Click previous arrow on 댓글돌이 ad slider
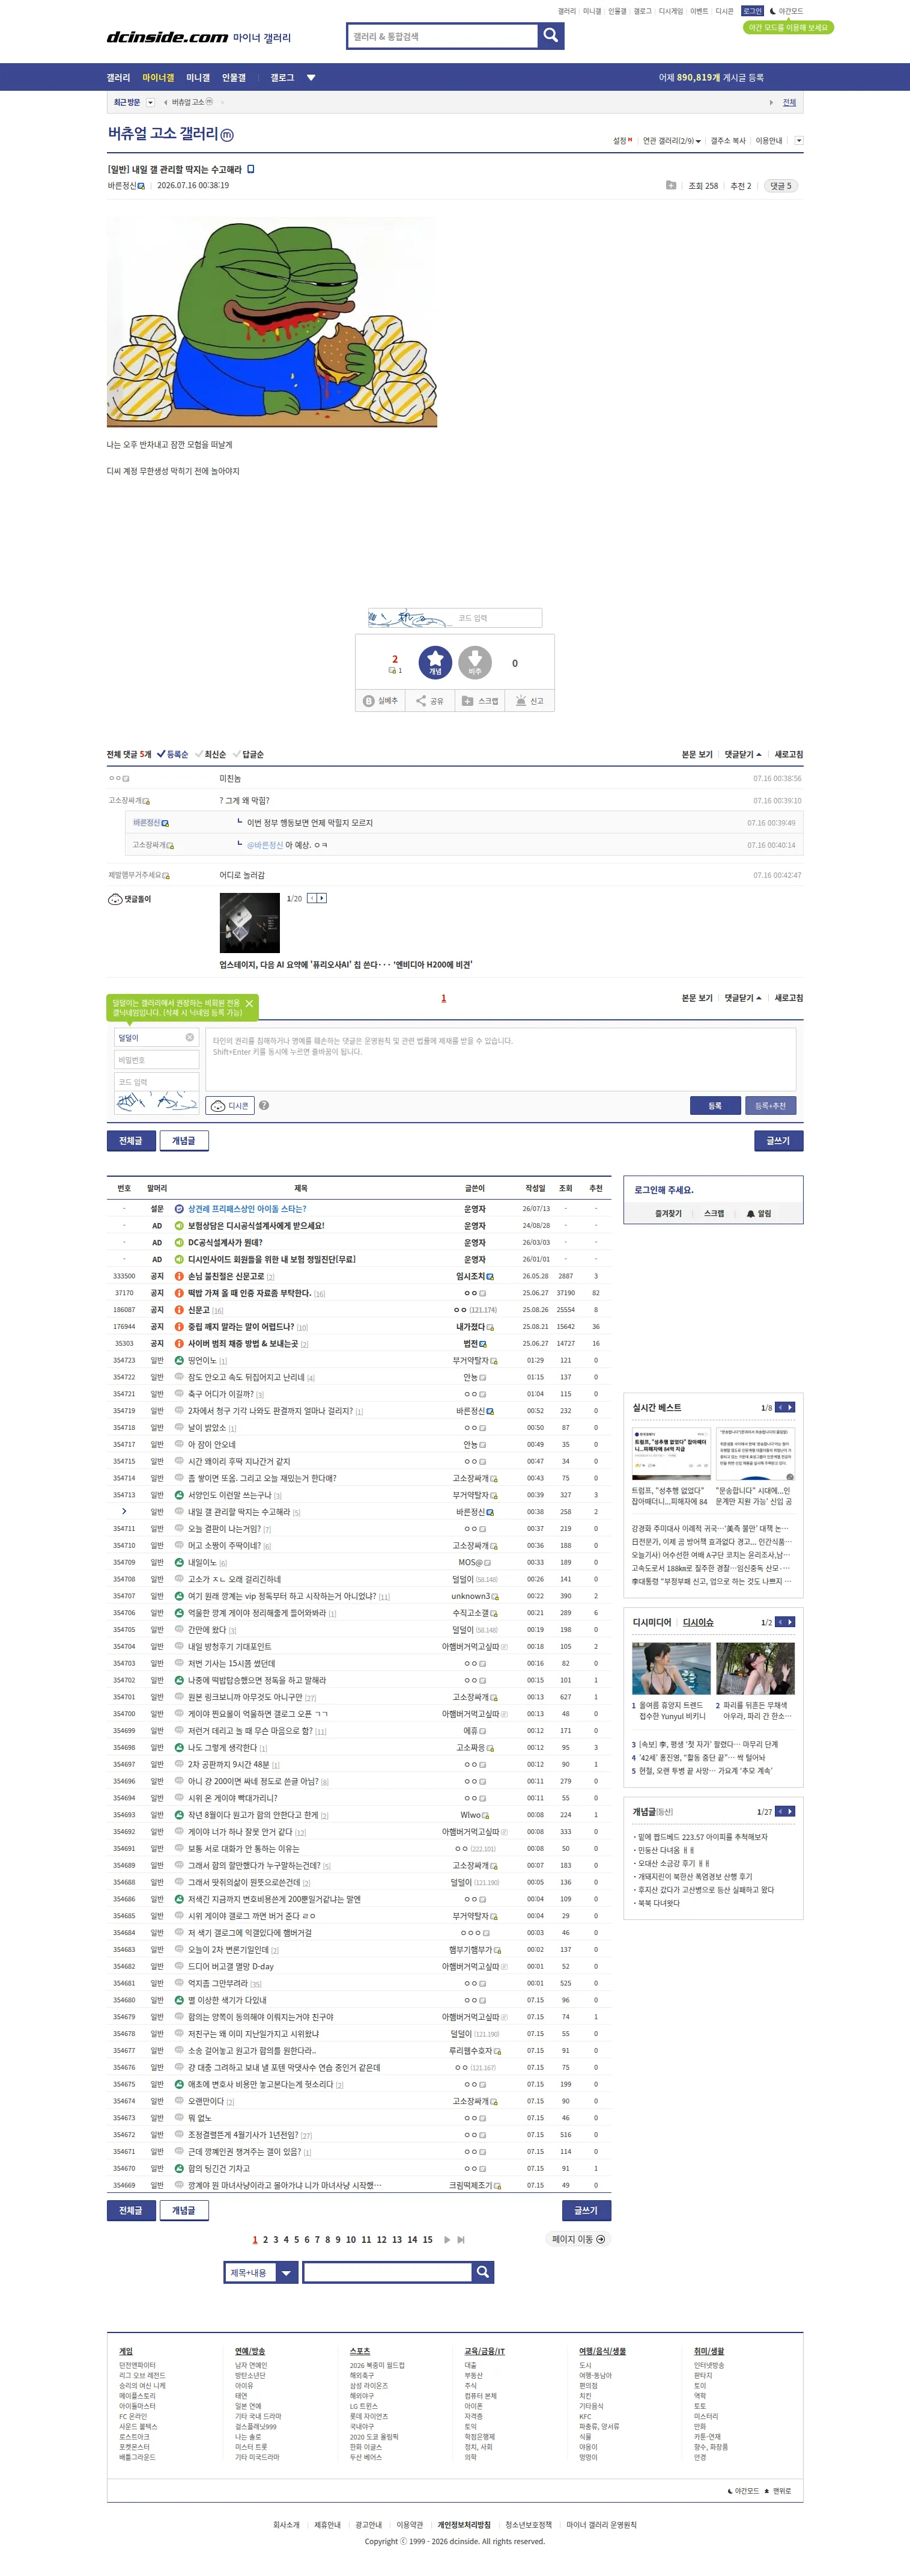This screenshot has width=910, height=2576. (312, 898)
